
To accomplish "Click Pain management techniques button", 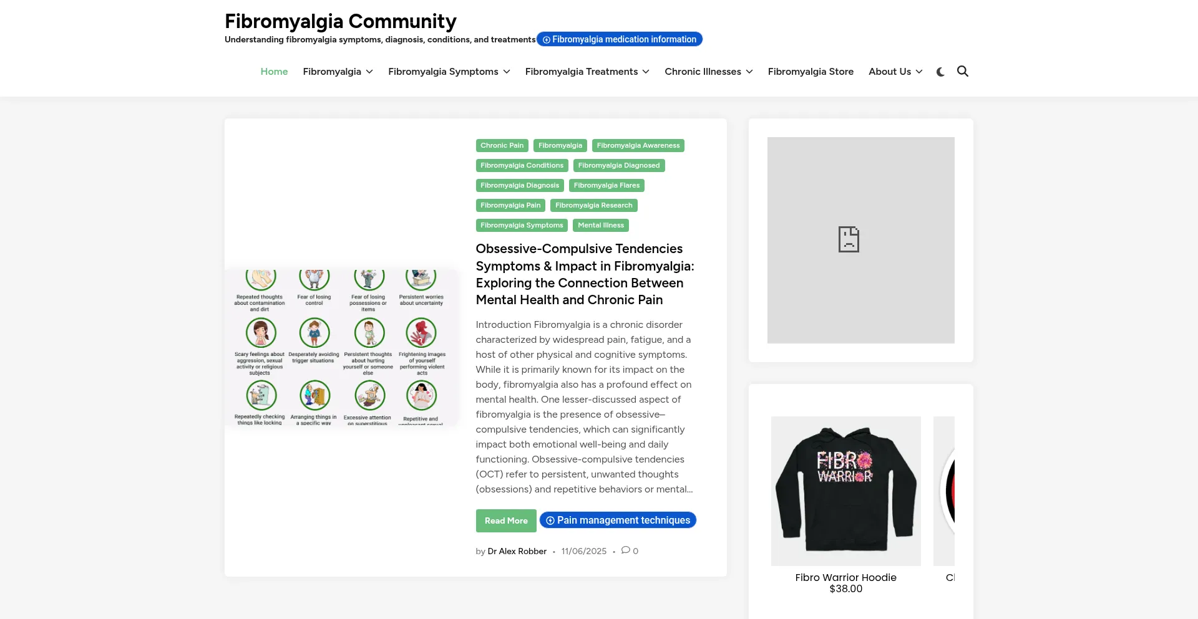I will click(618, 520).
